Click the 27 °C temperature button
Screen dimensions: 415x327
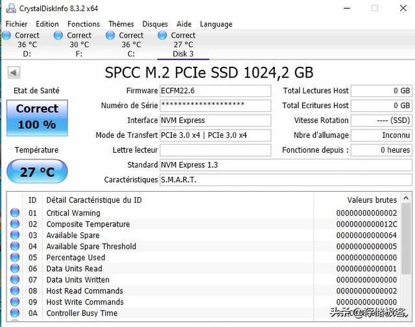37,172
